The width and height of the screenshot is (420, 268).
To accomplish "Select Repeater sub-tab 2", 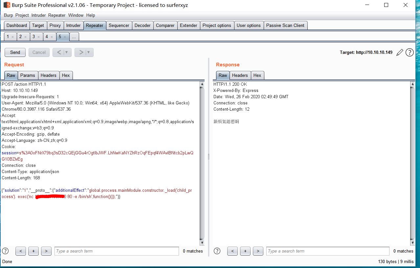I will pyautogui.click(x=21, y=37).
